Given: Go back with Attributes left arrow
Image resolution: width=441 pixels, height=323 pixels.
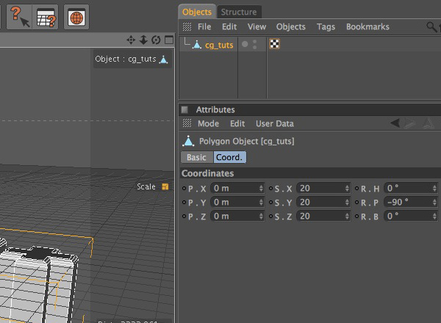Looking at the screenshot, I should [395, 123].
